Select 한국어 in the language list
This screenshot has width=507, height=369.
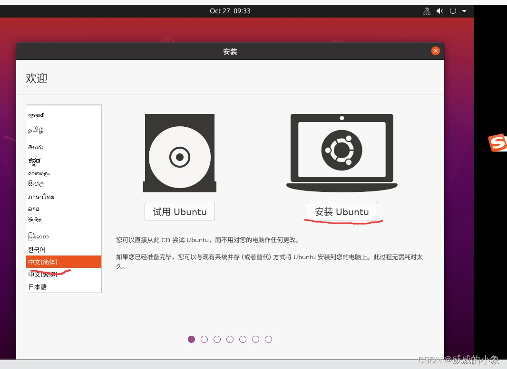pyautogui.click(x=37, y=249)
